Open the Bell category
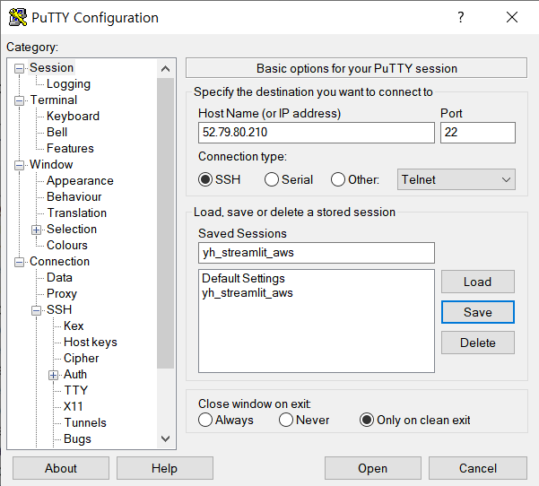 coord(57,133)
